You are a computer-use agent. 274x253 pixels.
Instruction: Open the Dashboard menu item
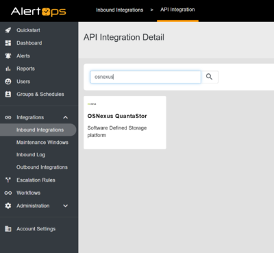point(29,43)
